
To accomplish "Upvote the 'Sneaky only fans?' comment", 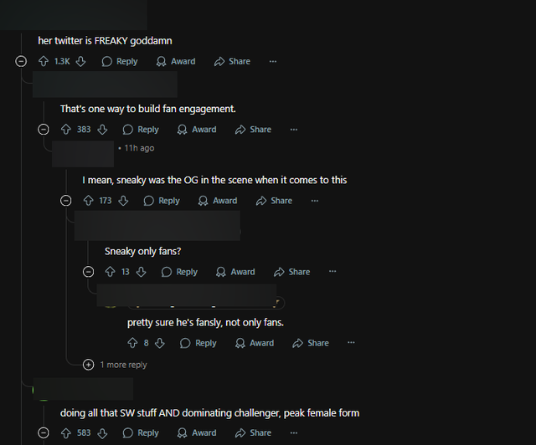I will point(110,272).
